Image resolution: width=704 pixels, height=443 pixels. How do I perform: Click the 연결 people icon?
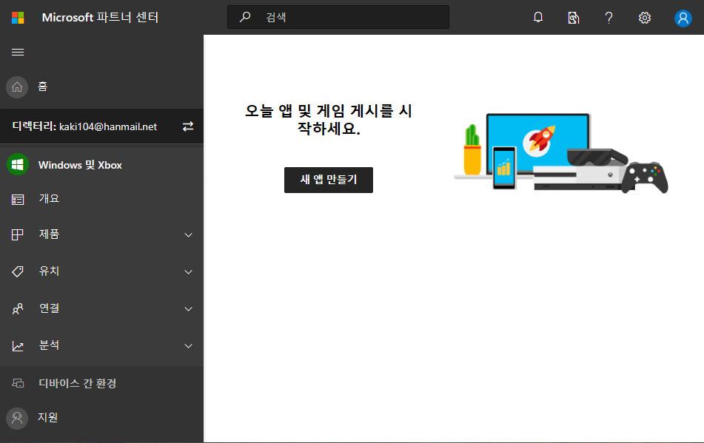tap(18, 308)
